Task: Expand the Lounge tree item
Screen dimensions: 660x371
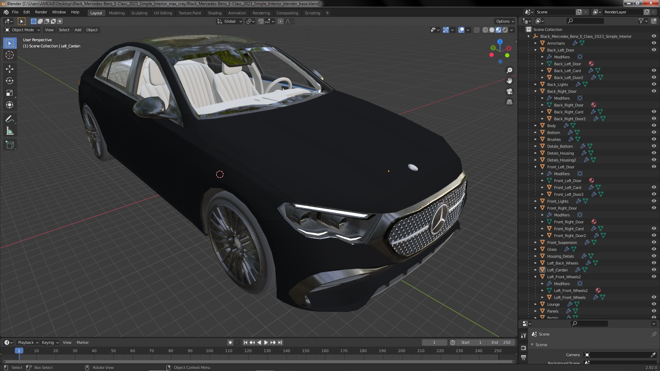Action: tap(536, 304)
